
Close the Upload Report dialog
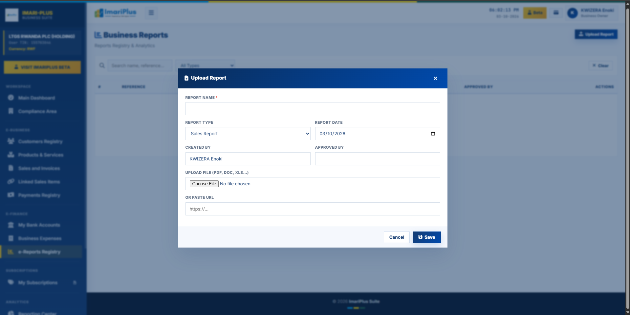[435, 78]
